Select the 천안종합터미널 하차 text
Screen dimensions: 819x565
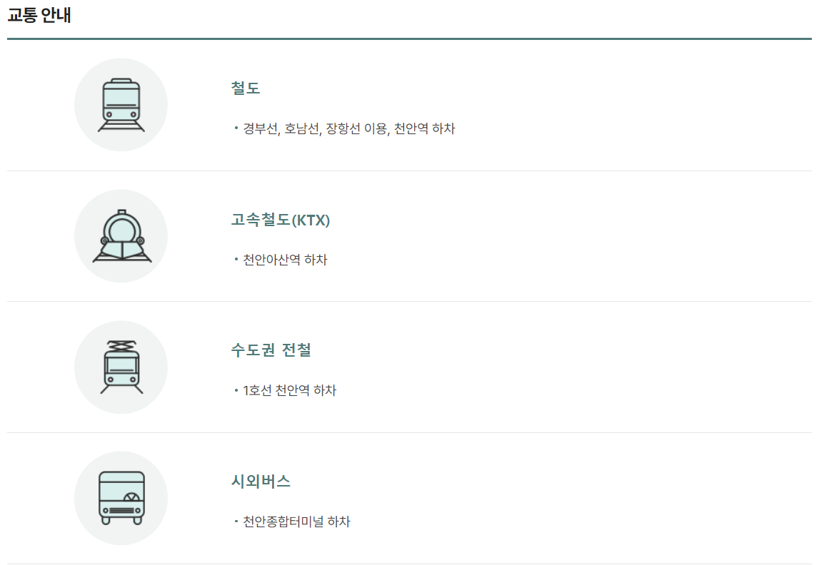coord(296,521)
